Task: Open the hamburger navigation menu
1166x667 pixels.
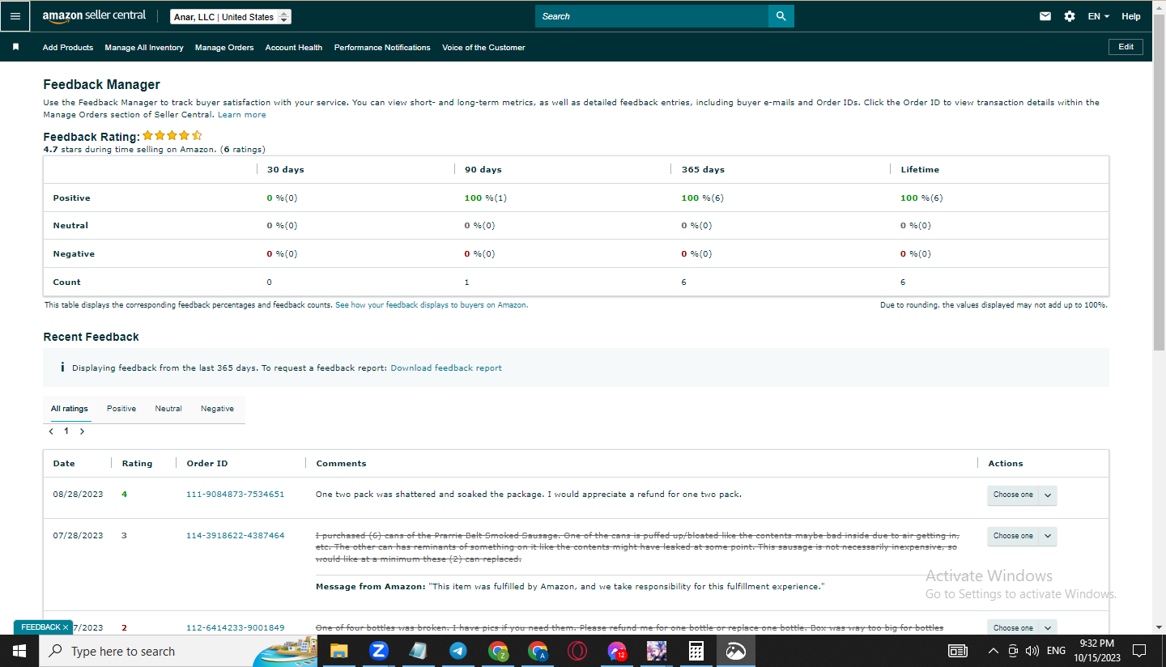Action: [15, 16]
